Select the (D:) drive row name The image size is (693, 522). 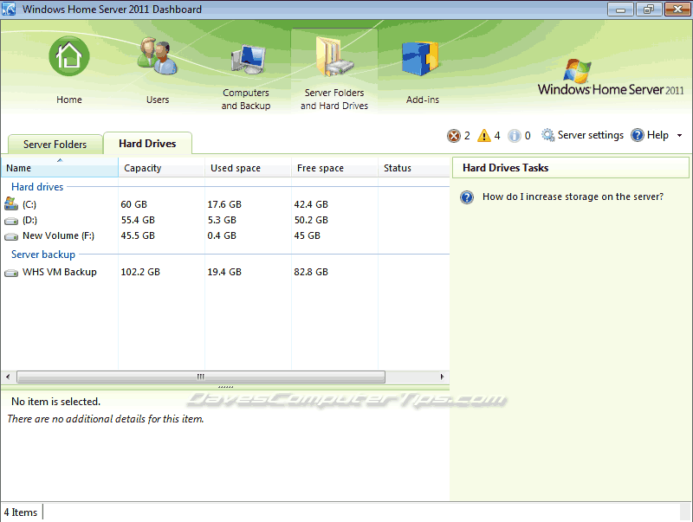[x=29, y=220]
